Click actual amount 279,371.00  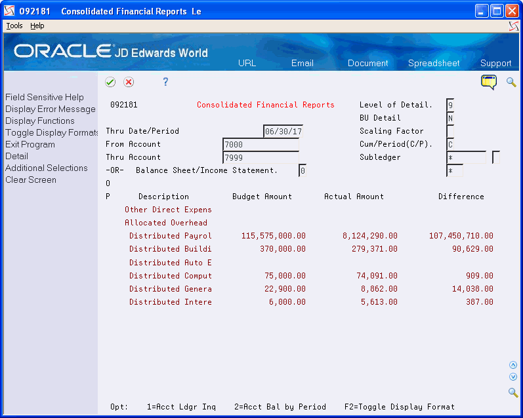375,249
